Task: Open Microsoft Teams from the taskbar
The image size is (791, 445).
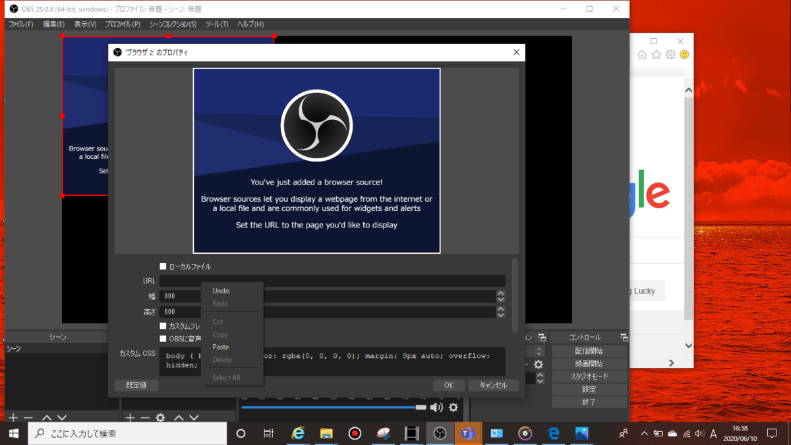Action: tap(469, 433)
